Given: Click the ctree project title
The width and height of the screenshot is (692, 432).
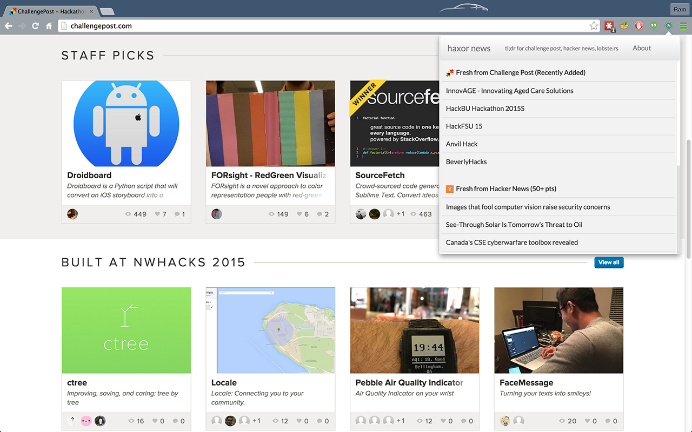Looking at the screenshot, I should [x=77, y=383].
